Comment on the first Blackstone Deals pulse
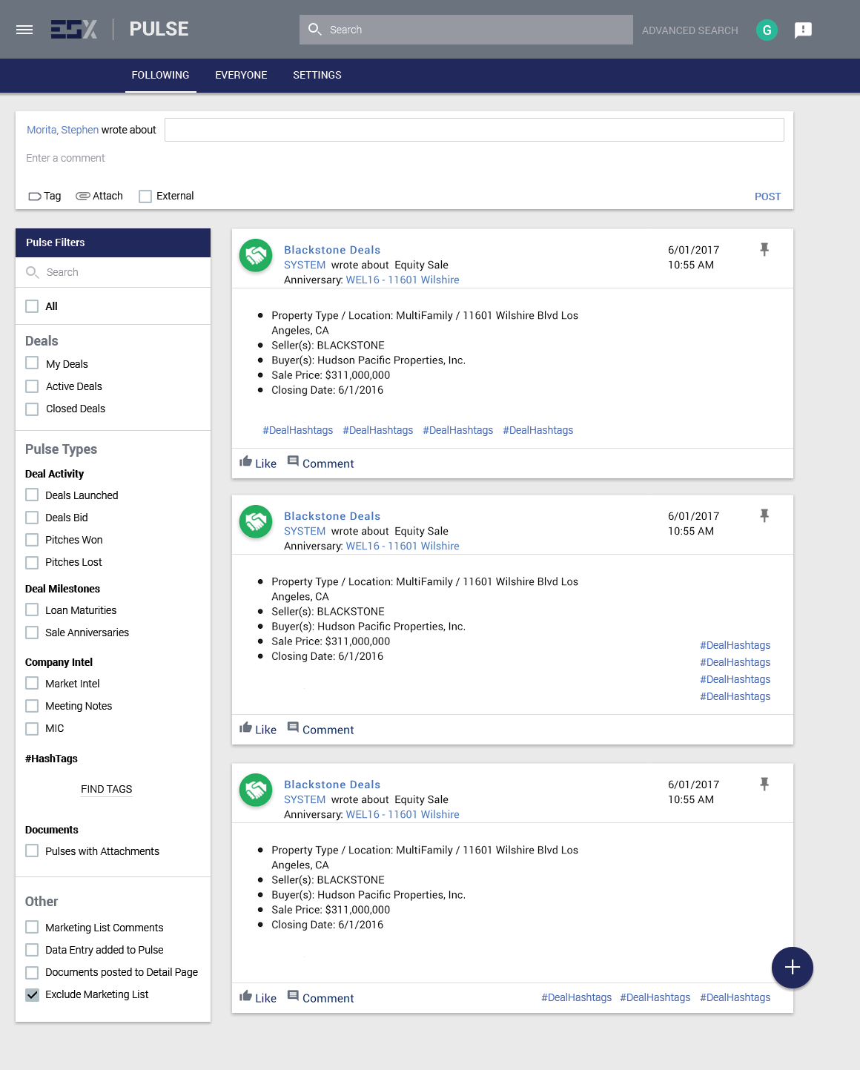The image size is (860, 1070). pyautogui.click(x=320, y=463)
